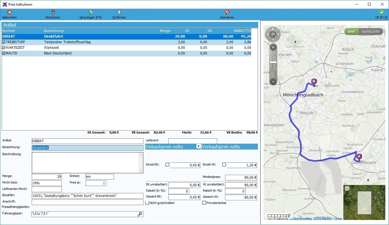
Task: Focus the Lieferant field
Action: click(193, 141)
